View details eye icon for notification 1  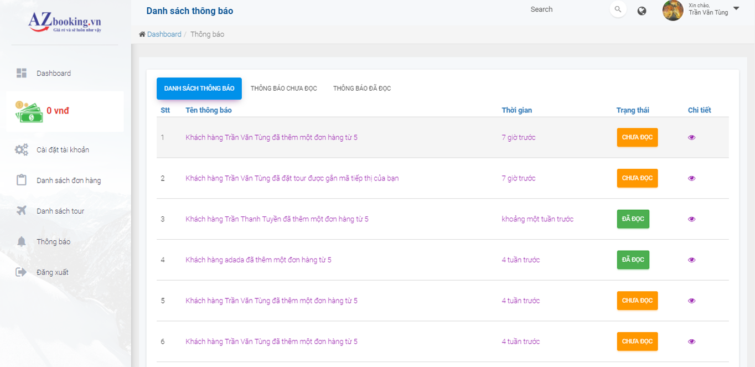[691, 137]
